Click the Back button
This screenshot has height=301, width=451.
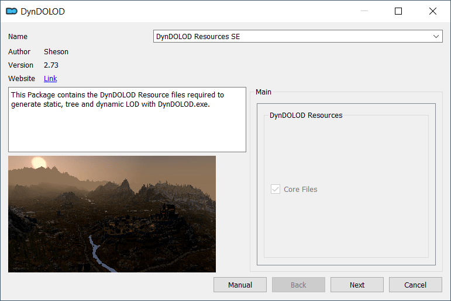tap(298, 285)
